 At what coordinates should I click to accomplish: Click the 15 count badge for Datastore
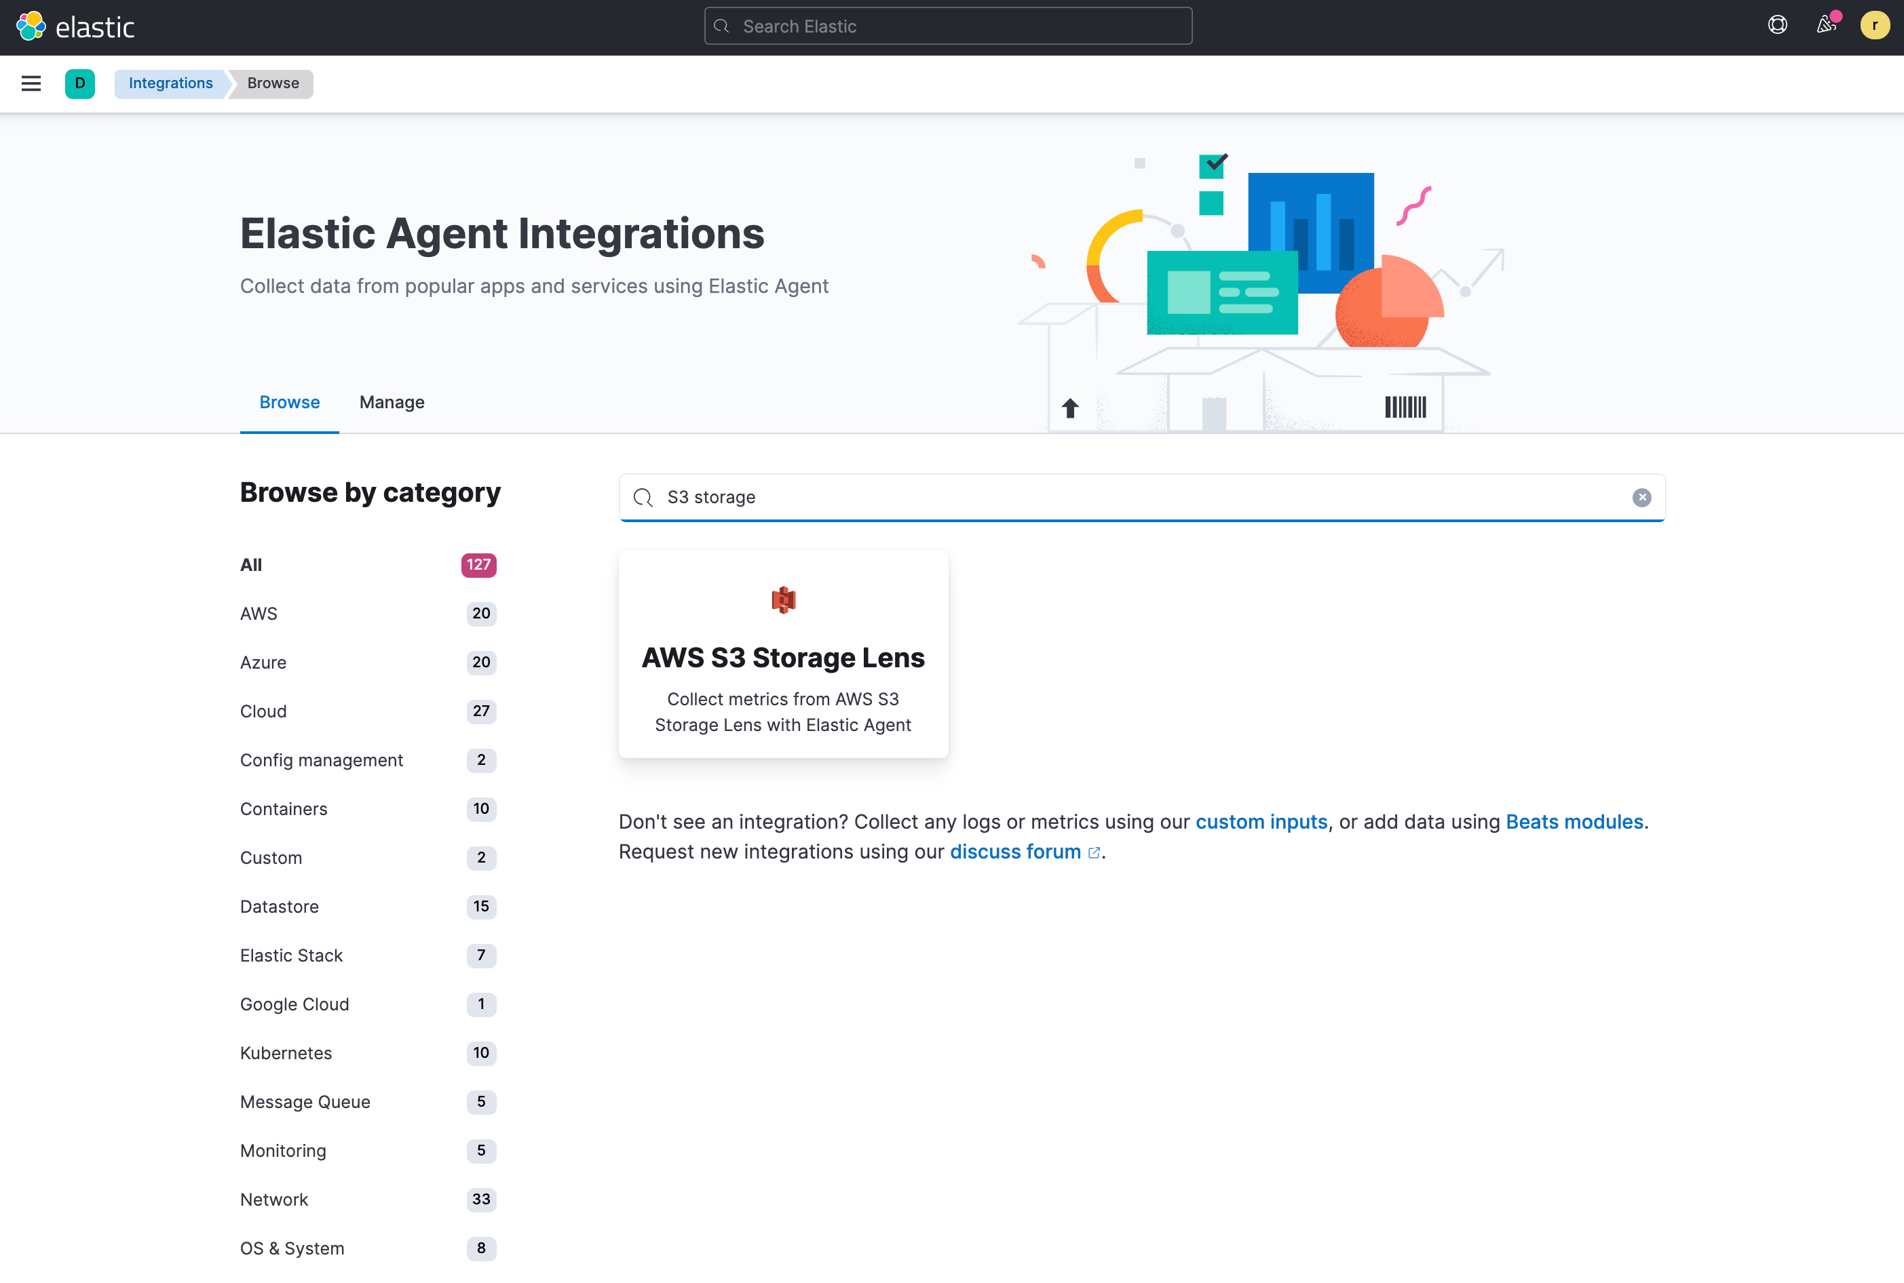click(481, 907)
